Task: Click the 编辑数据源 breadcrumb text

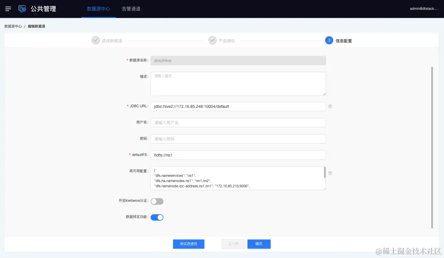Action: [x=36, y=26]
